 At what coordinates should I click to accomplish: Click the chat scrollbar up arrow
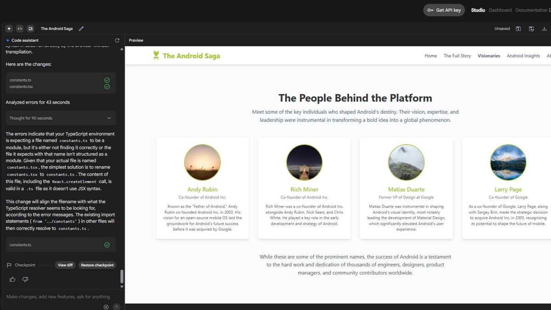click(x=122, y=49)
